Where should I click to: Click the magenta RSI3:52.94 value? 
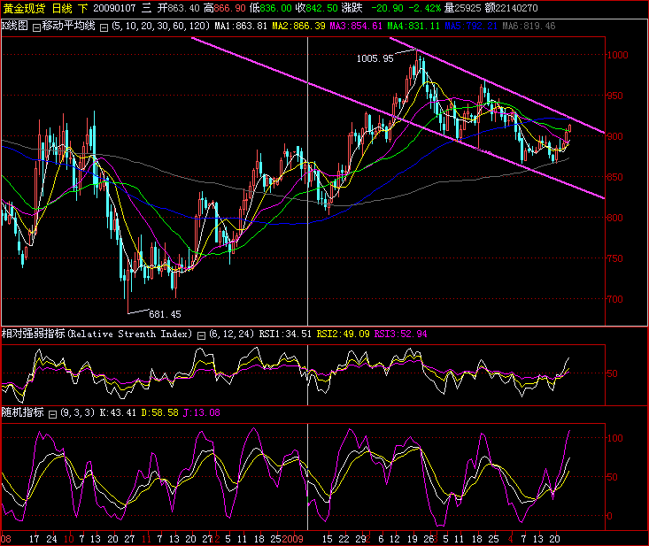coord(401,335)
